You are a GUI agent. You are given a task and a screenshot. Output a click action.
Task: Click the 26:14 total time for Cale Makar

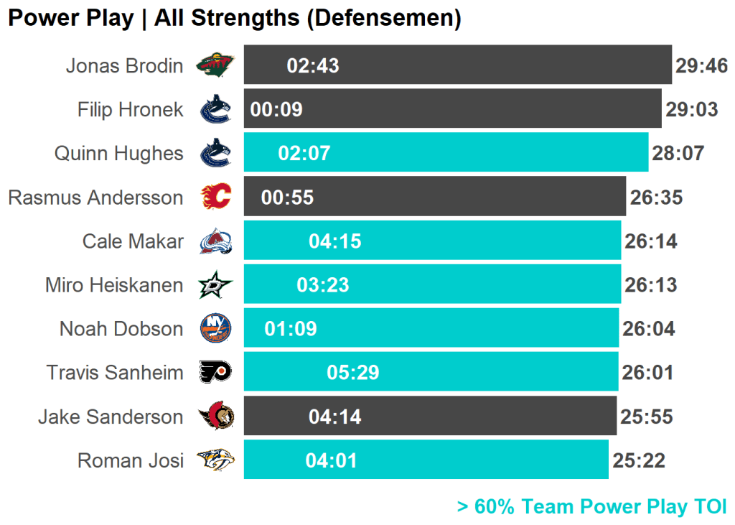pyautogui.click(x=651, y=241)
